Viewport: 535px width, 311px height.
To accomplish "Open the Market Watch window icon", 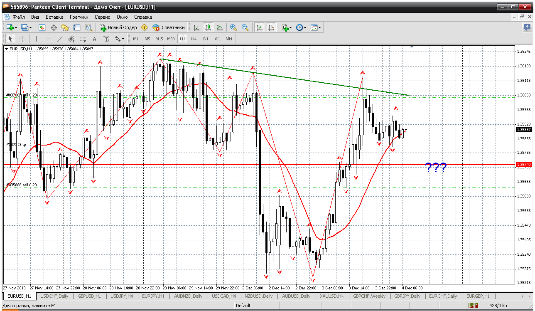I will pyautogui.click(x=42, y=27).
